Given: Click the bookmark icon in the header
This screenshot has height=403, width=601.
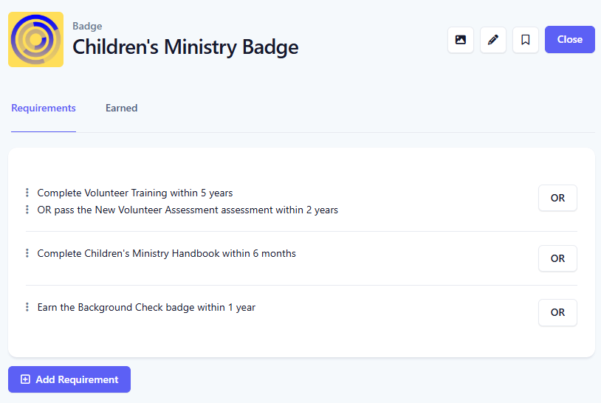Looking at the screenshot, I should coord(526,39).
